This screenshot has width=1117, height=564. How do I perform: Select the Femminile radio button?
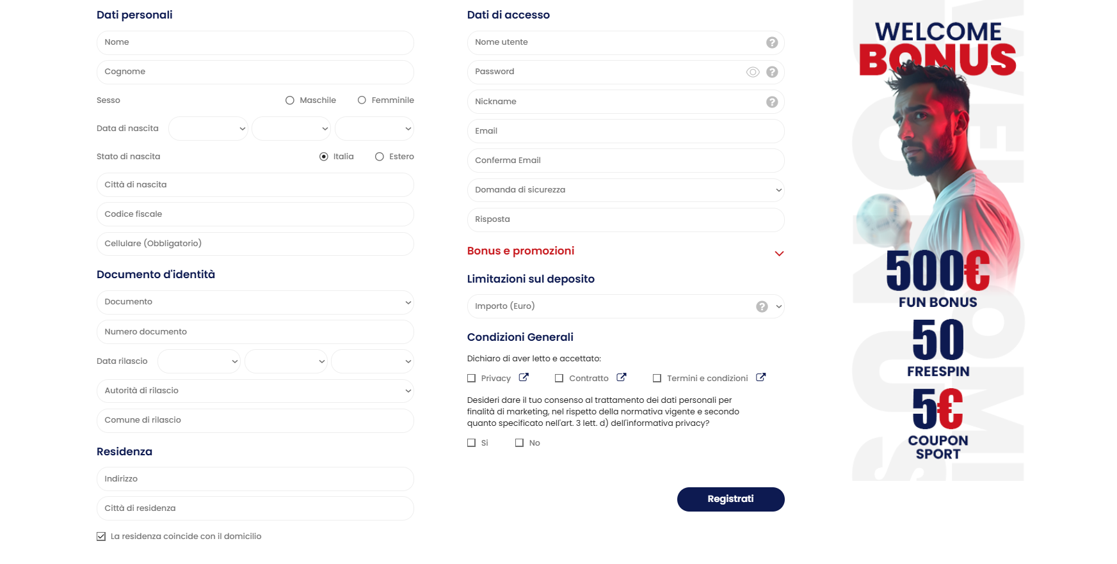(x=362, y=100)
